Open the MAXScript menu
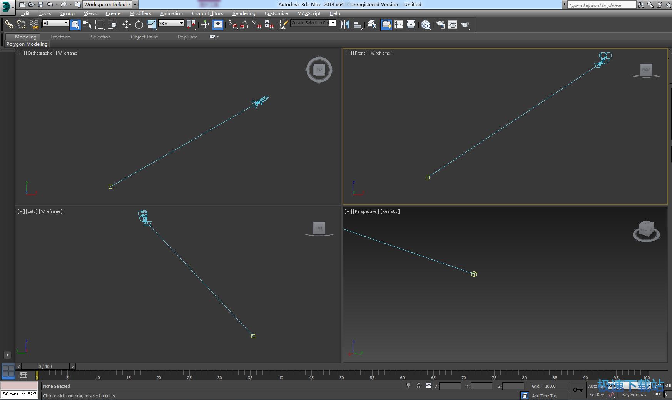Screen dimensions: 672x400 [x=309, y=13]
